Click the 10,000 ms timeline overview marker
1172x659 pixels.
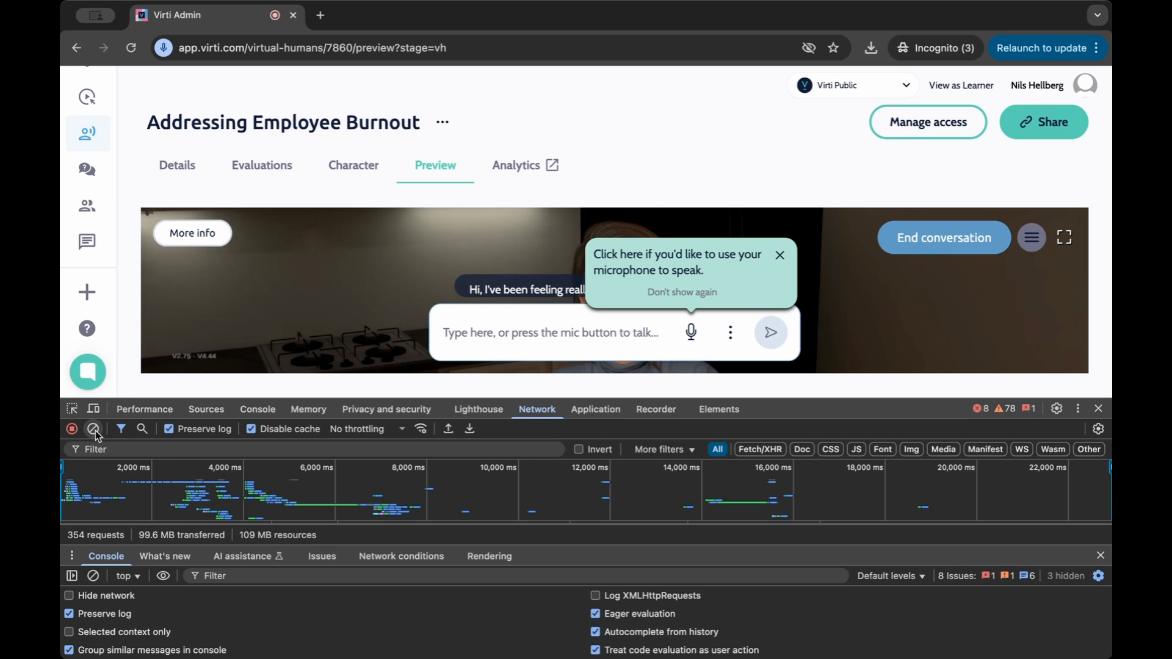[x=497, y=467]
